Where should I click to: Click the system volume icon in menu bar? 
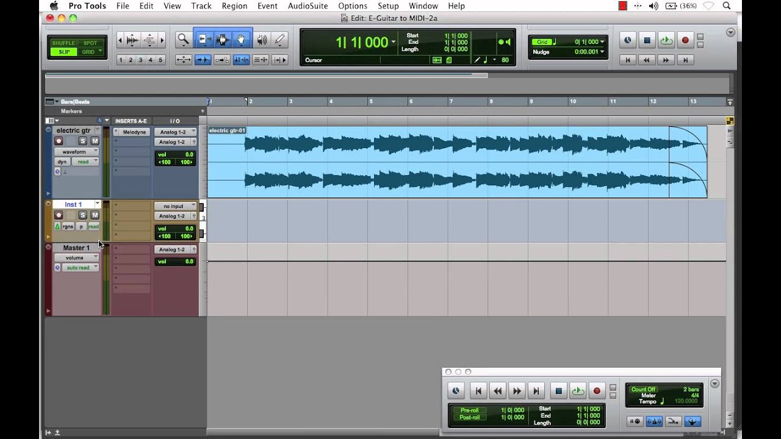pos(653,6)
